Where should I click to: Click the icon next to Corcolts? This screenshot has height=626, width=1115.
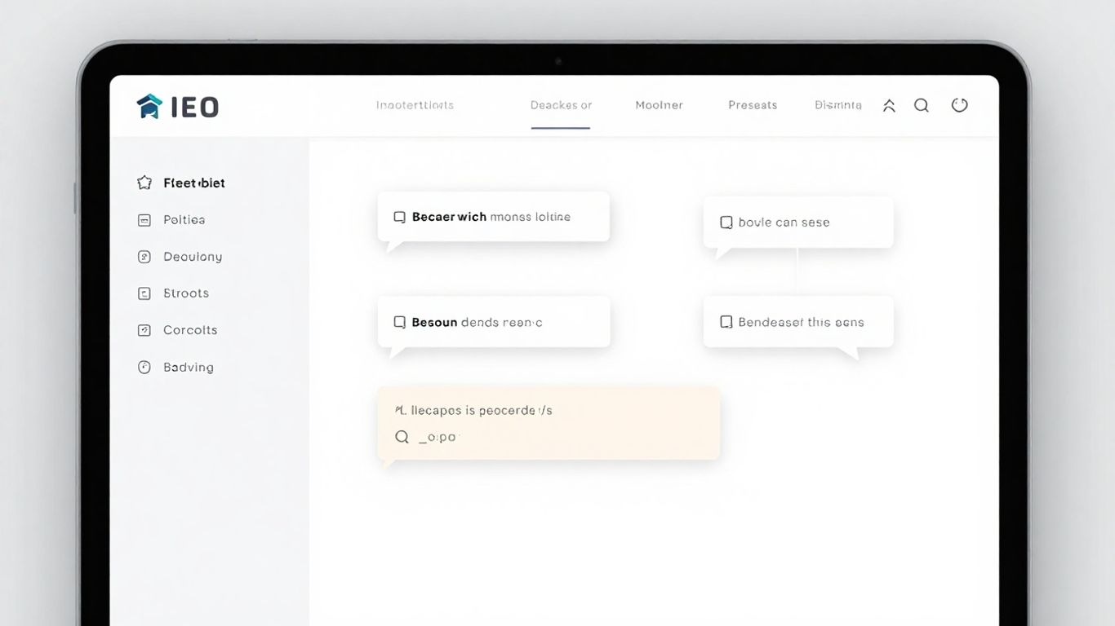(144, 330)
